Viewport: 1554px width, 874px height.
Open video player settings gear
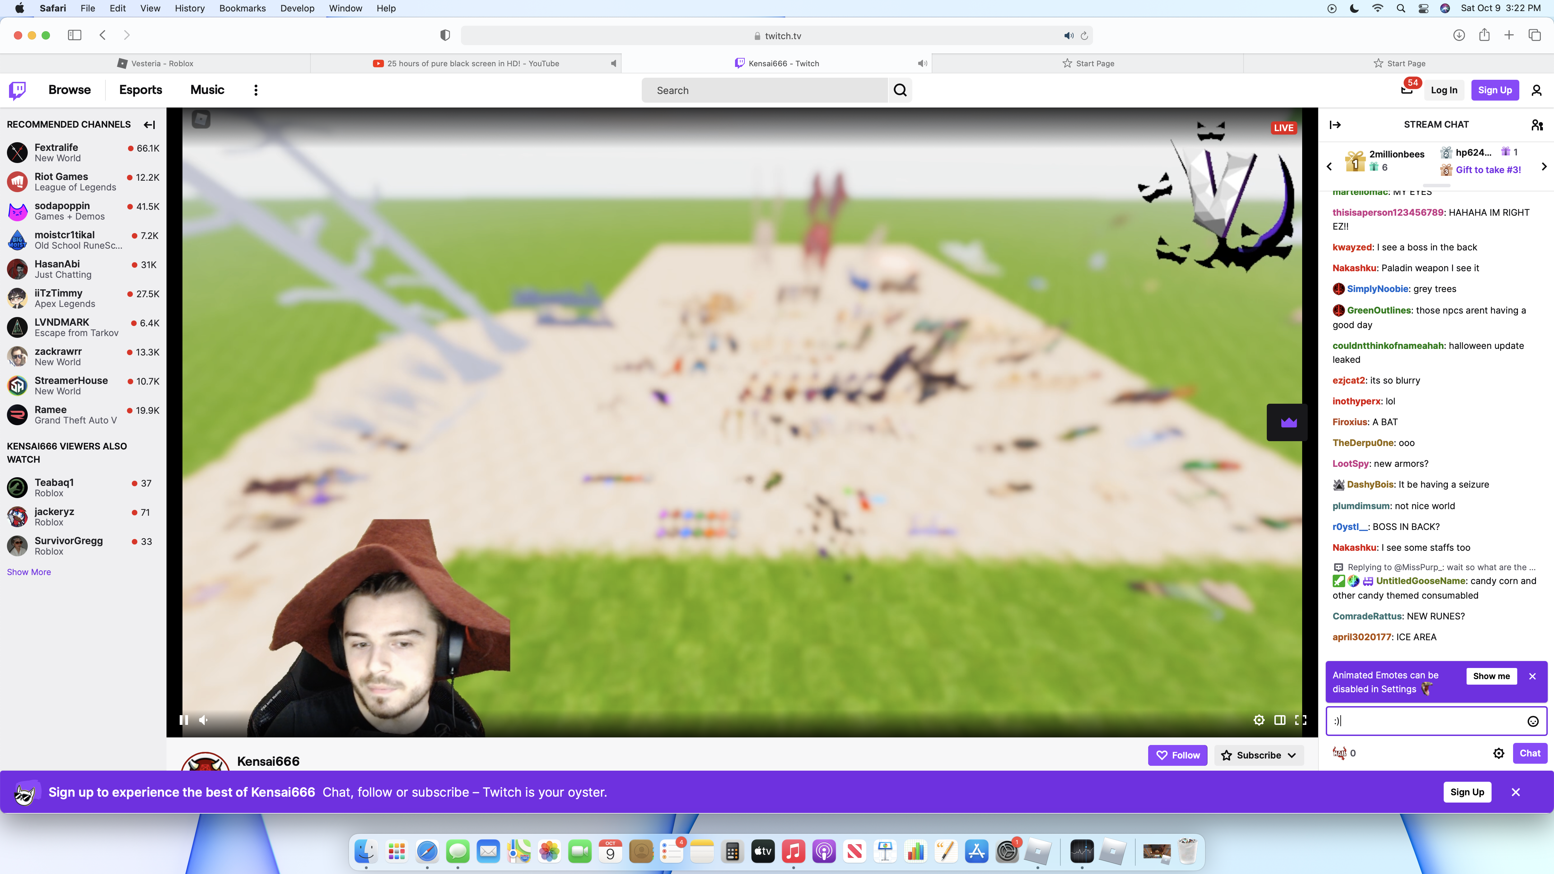[x=1258, y=720]
